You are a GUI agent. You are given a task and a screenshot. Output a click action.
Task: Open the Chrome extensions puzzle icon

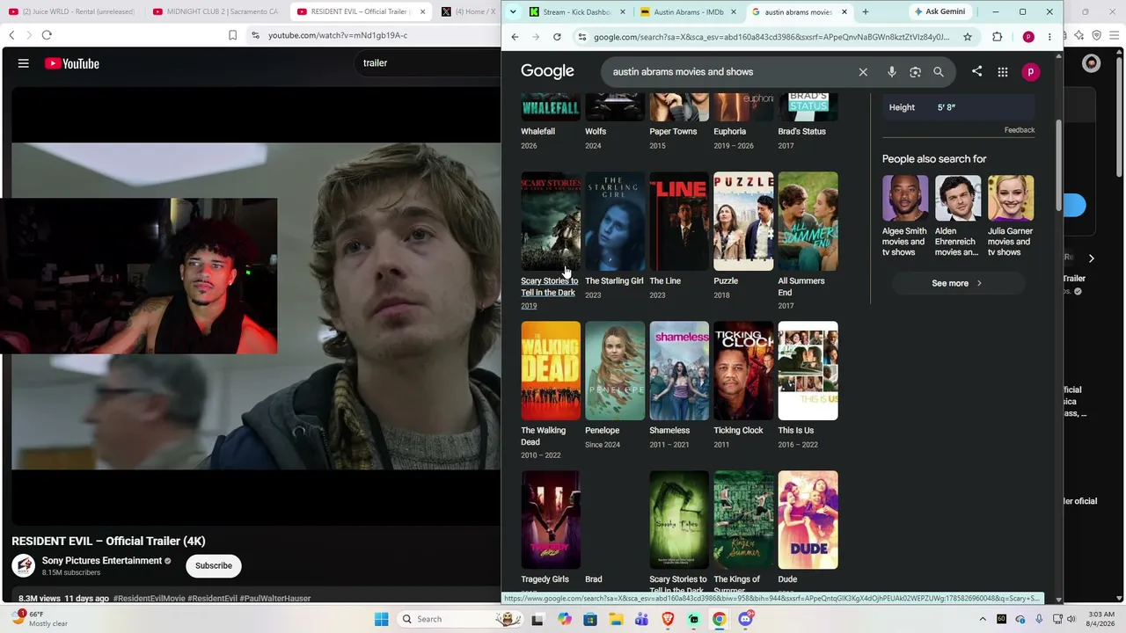pos(997,37)
